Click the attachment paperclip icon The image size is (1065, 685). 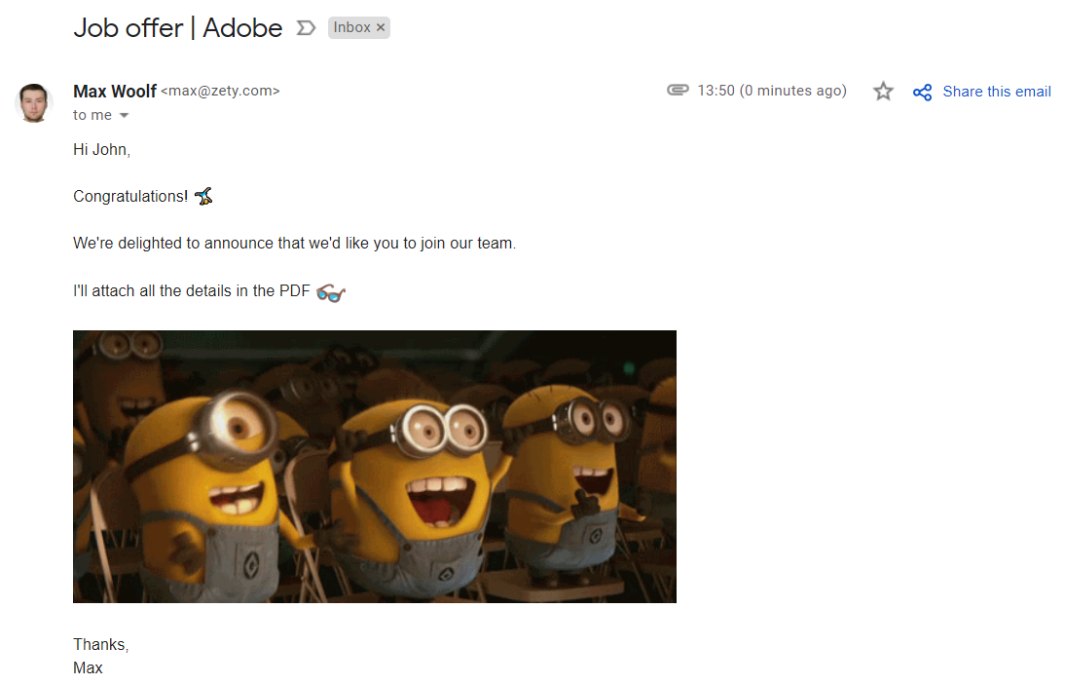[678, 90]
